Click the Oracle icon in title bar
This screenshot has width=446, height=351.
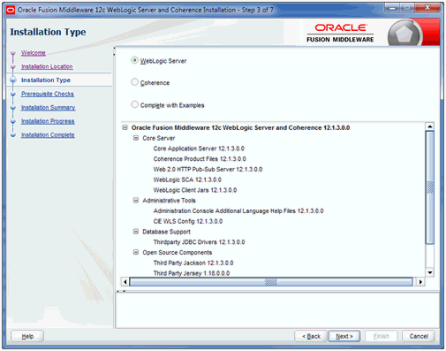pyautogui.click(x=11, y=10)
